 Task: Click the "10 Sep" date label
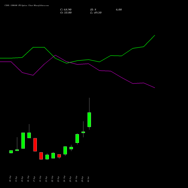click(10, 179)
